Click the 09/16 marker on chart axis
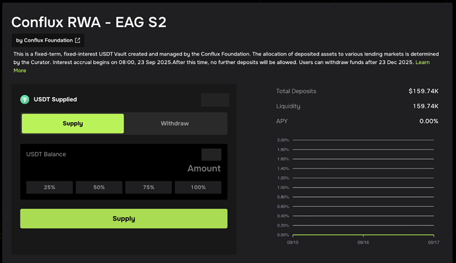 click(x=363, y=243)
